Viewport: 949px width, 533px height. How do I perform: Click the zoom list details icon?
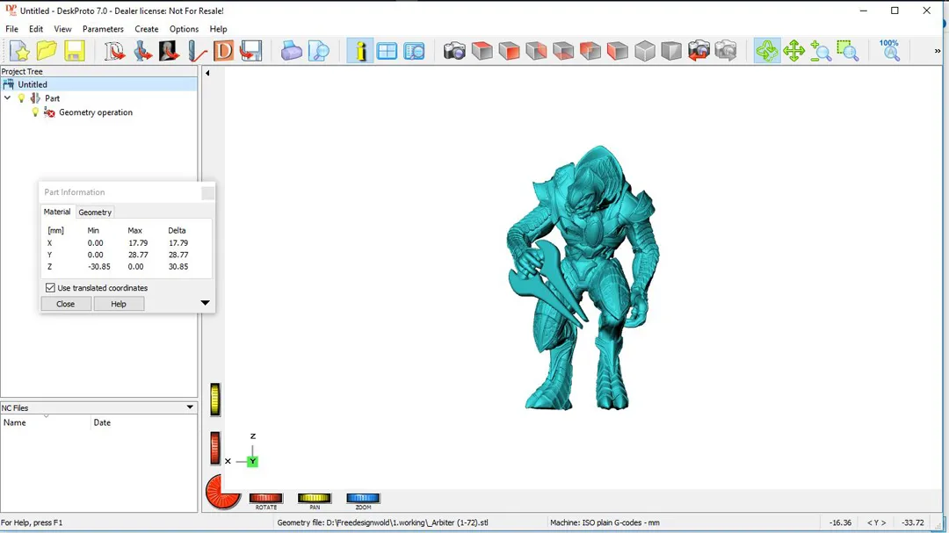click(415, 51)
